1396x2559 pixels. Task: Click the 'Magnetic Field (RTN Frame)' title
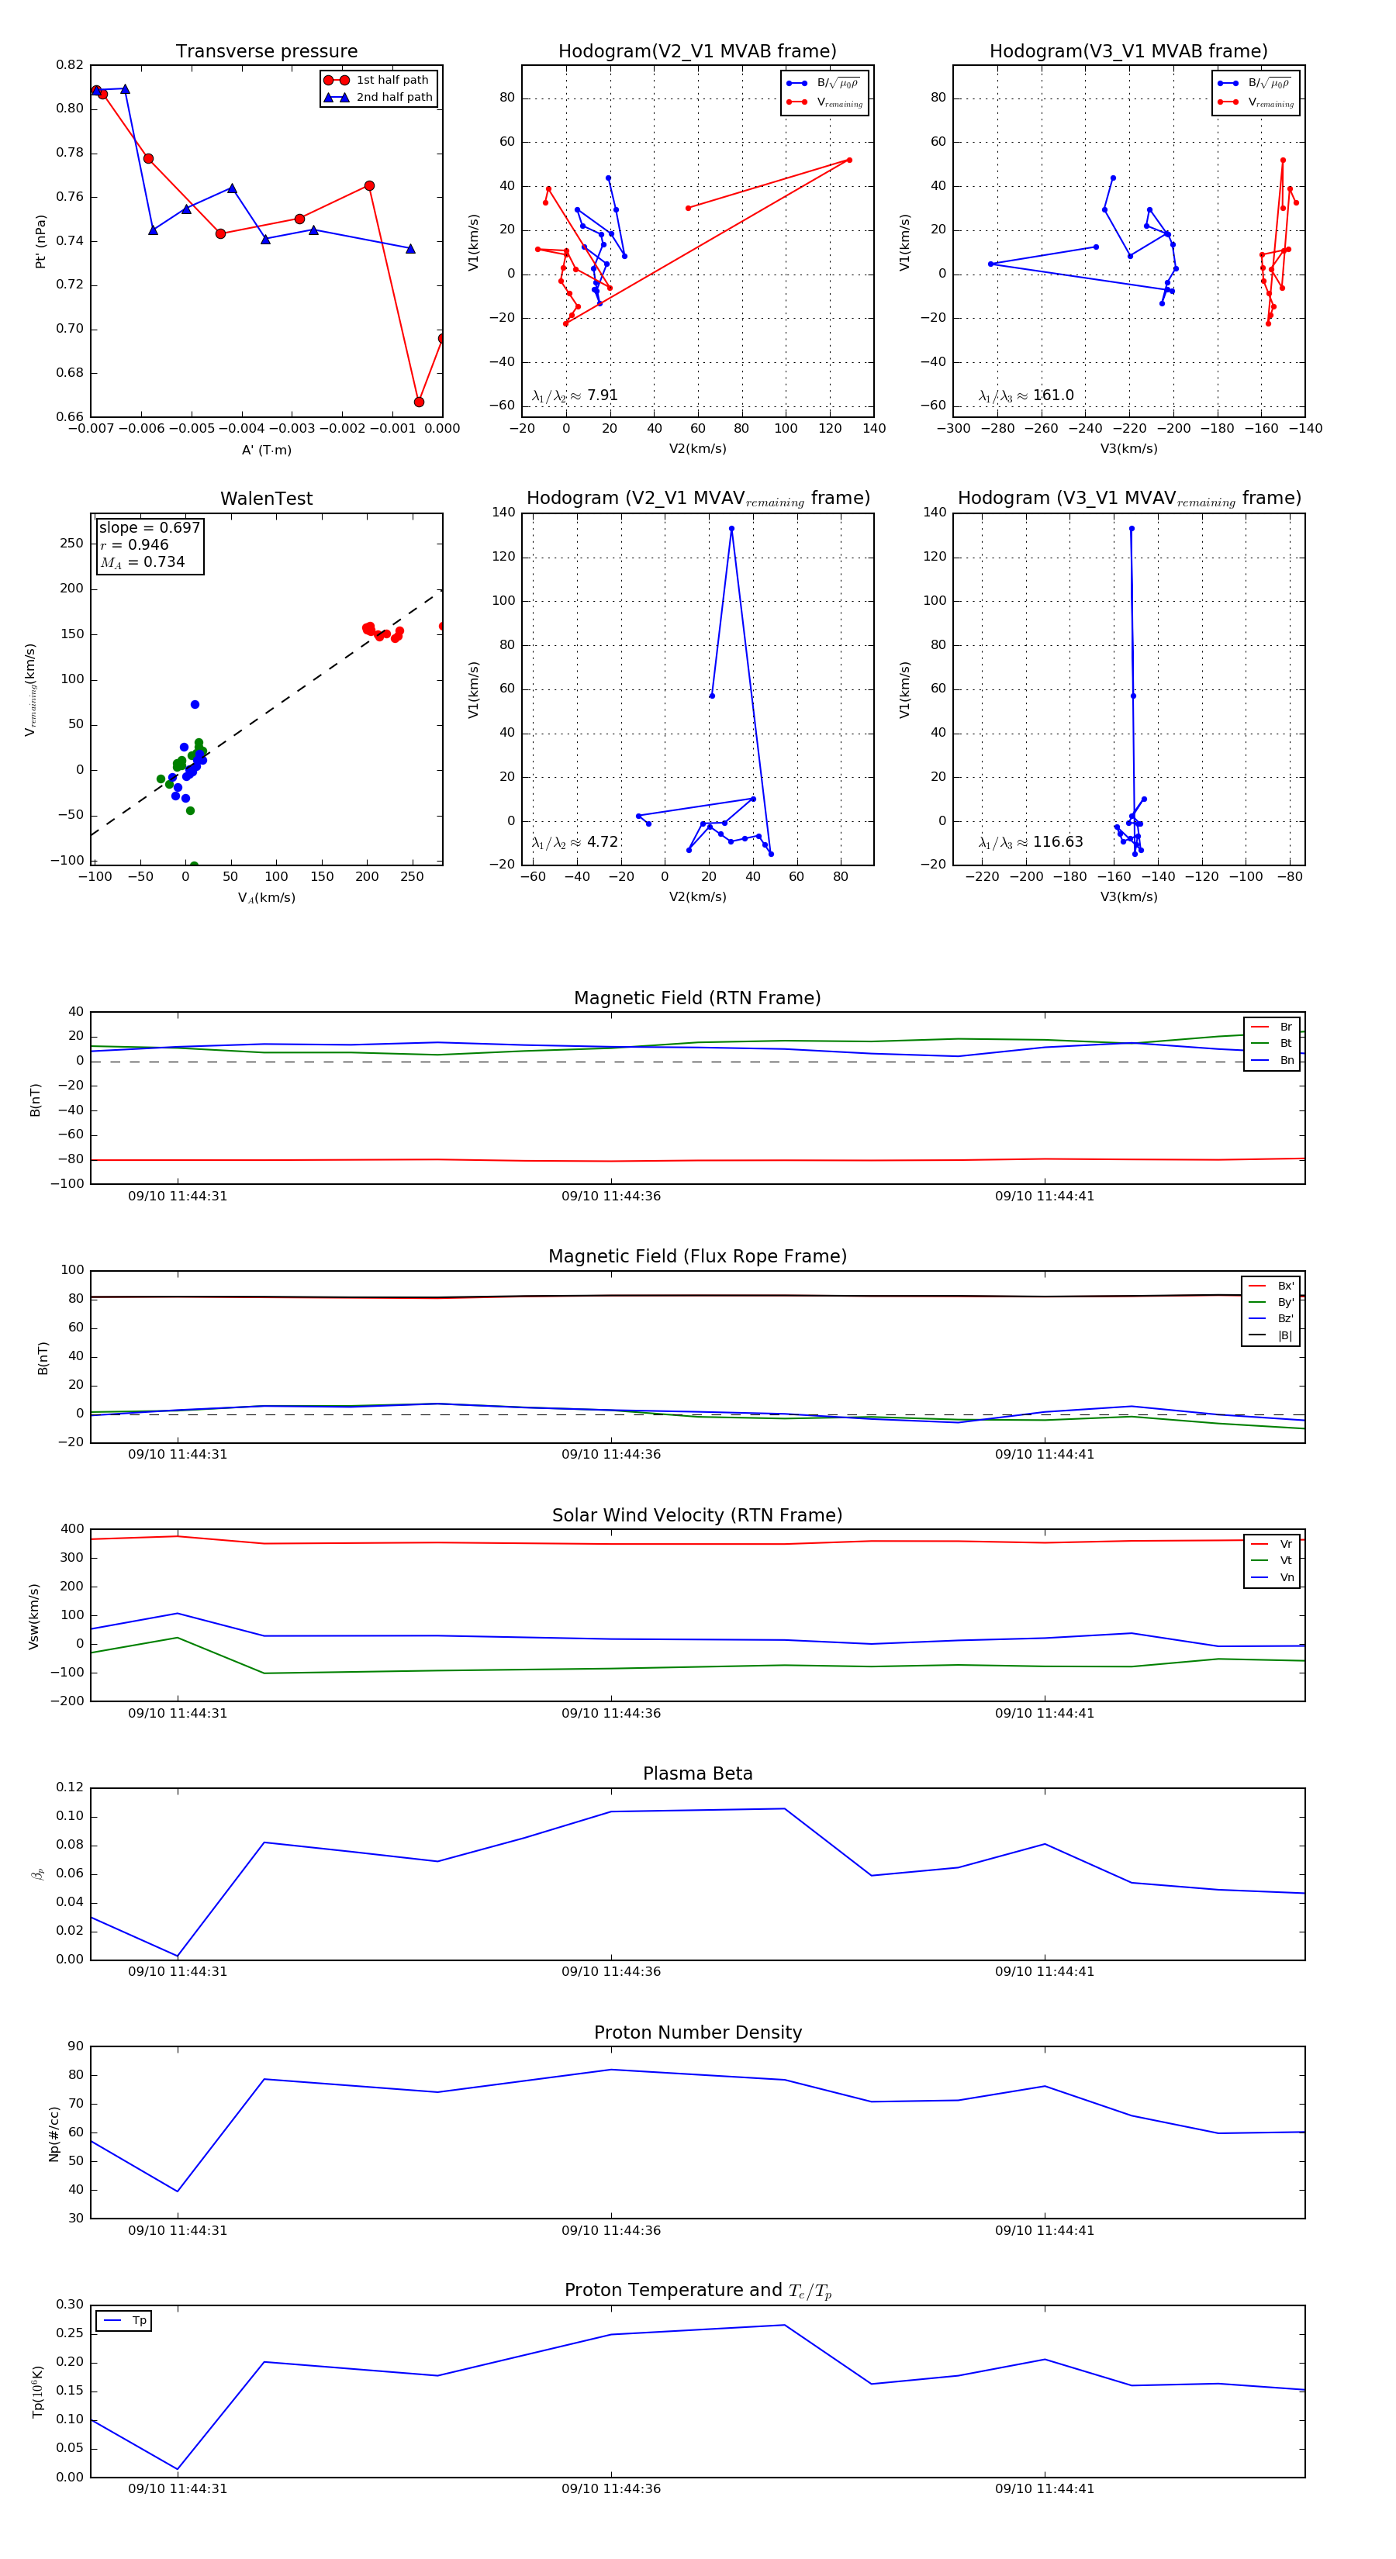coord(697,998)
